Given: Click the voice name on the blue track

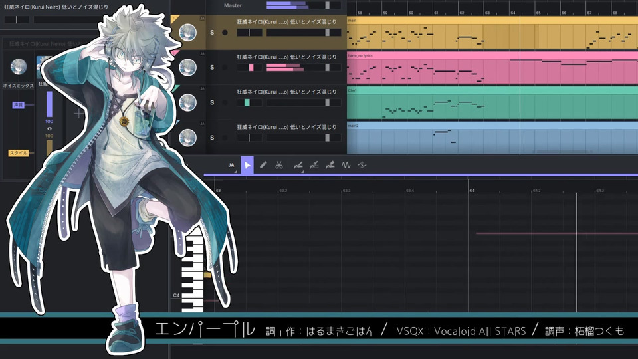Looking at the screenshot, I should tap(287, 126).
